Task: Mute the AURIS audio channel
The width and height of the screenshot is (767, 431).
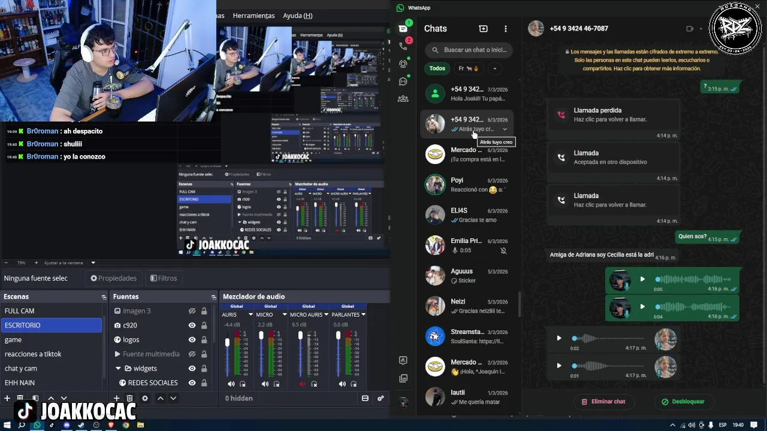Action: click(x=231, y=384)
